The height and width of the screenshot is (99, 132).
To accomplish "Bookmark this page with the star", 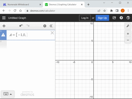I will click(105, 11).
